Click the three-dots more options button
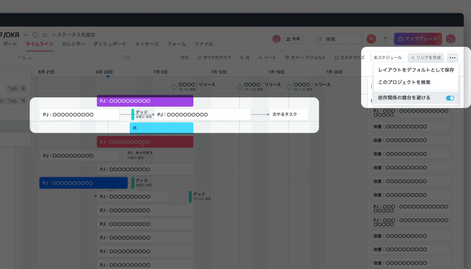Viewport: 471px width, 269px height. coord(452,58)
